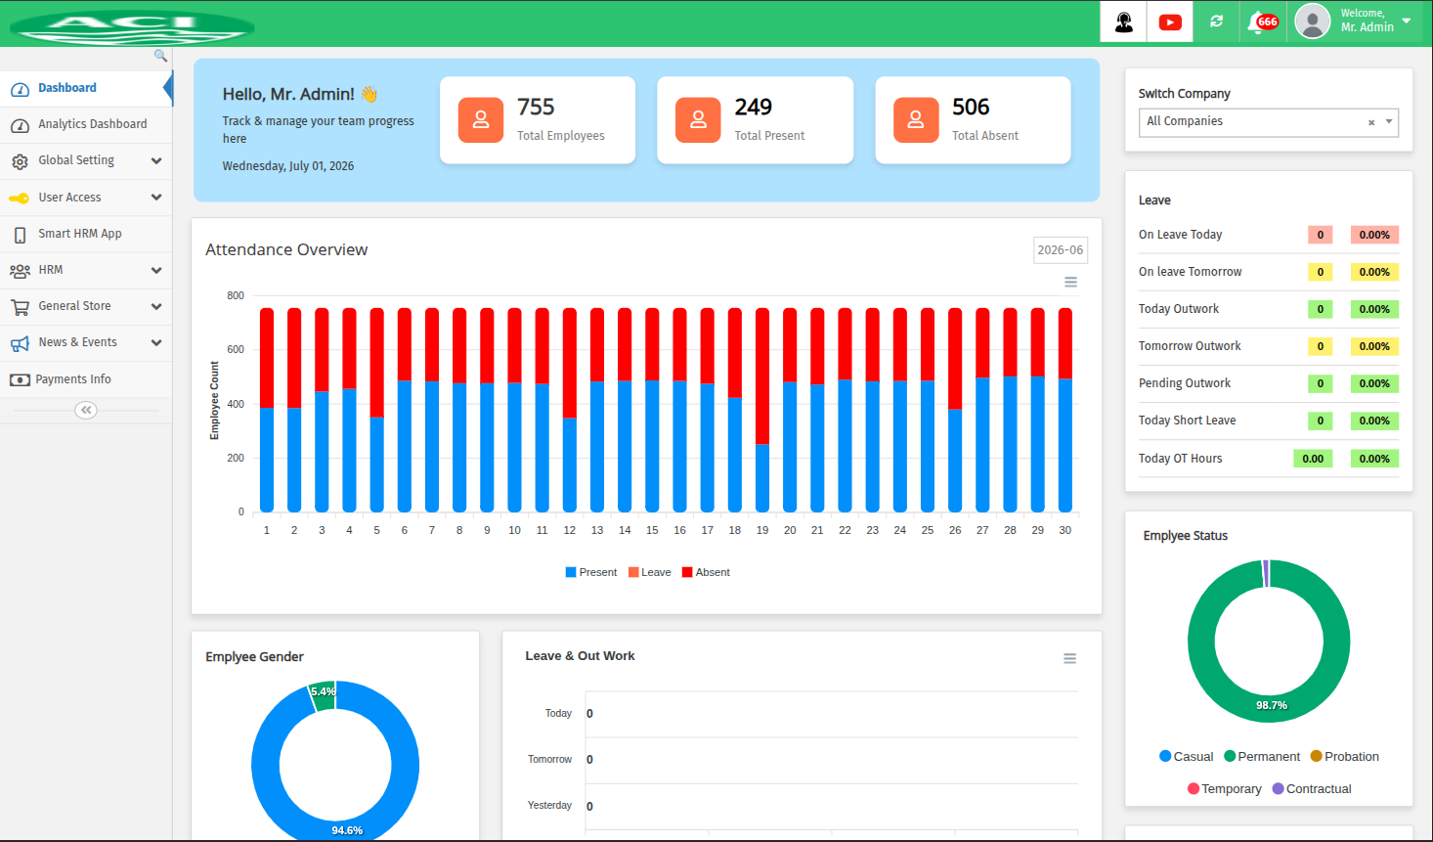This screenshot has height=842, width=1433.
Task: Click the Smart HRM App phone icon
Action: (20, 235)
